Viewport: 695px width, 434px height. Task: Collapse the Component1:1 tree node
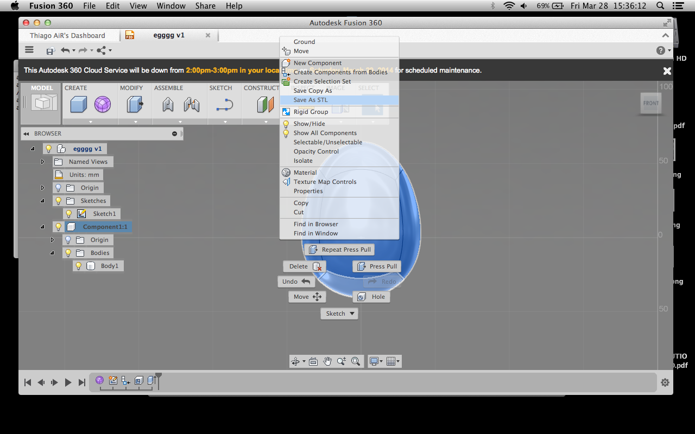[42, 227]
